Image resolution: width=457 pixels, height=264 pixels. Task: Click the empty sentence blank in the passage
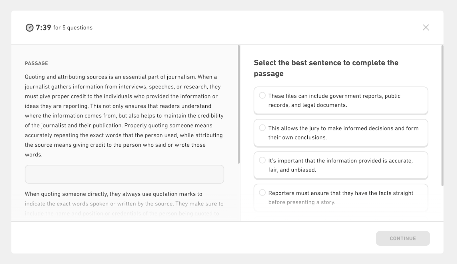124,174
